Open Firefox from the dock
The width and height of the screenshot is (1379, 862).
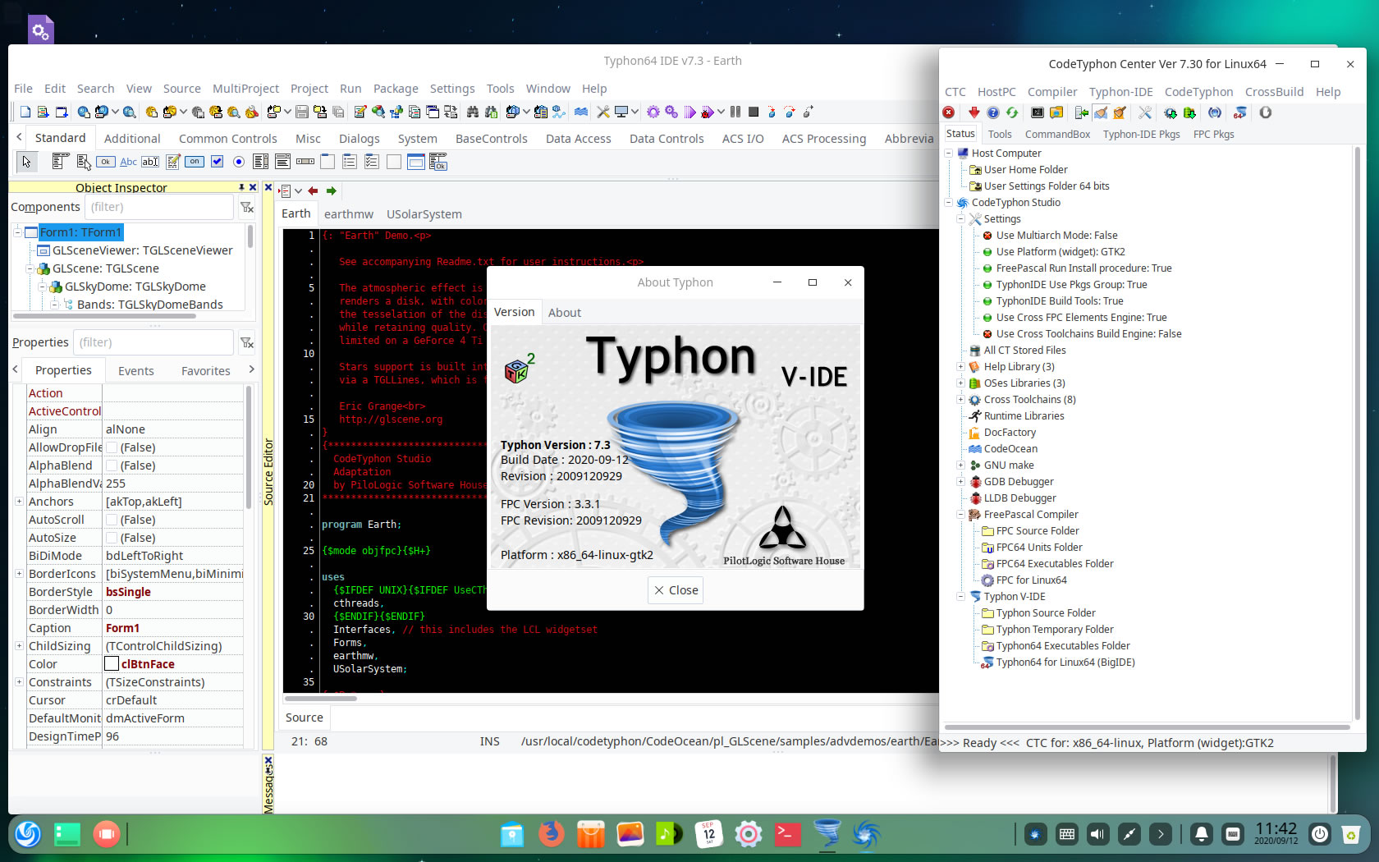(552, 834)
